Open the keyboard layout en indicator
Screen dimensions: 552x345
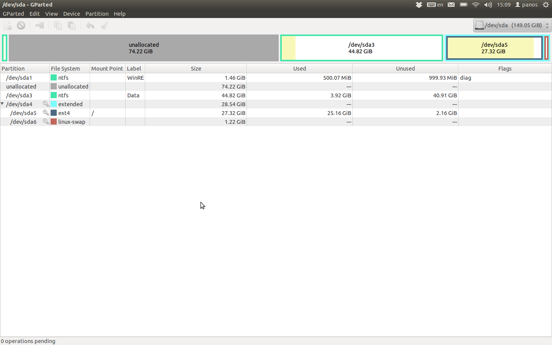(435, 5)
